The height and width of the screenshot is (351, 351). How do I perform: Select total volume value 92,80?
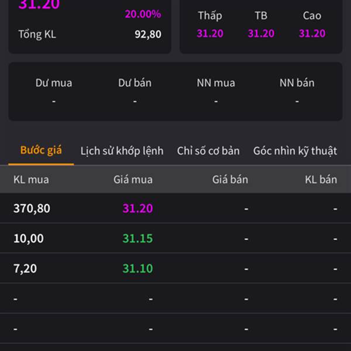[x=148, y=35]
